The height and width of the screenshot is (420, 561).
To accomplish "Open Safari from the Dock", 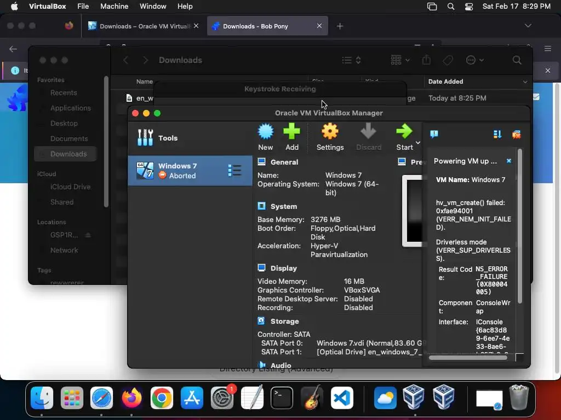I will click(x=101, y=398).
